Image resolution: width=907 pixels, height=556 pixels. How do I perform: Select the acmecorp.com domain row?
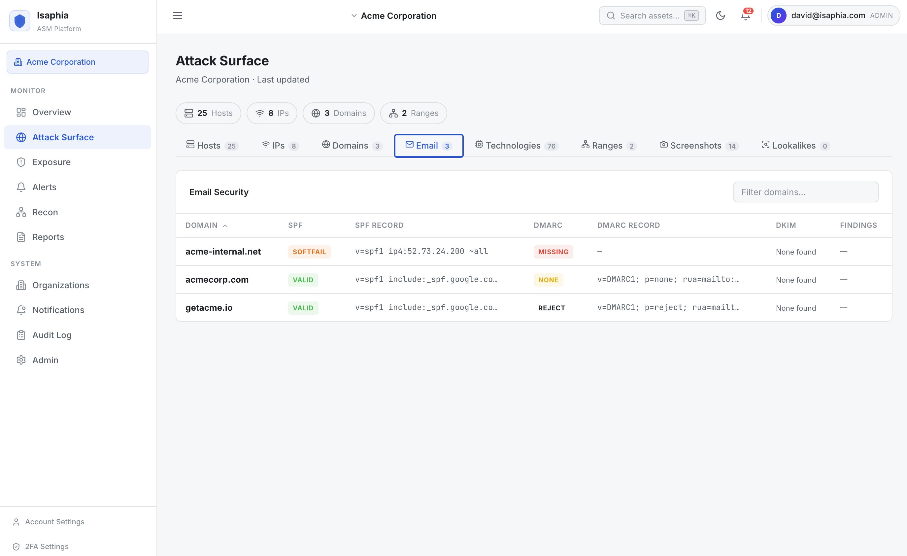point(534,279)
